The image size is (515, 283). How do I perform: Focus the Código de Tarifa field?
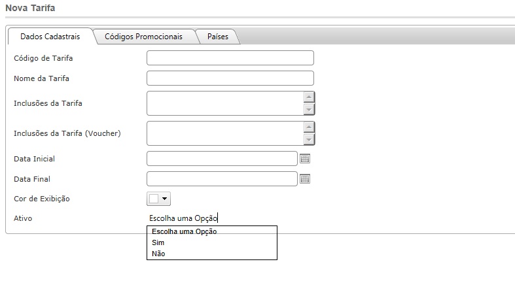coord(230,58)
